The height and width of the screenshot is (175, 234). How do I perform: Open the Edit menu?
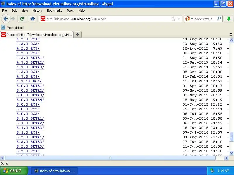pos(14,10)
